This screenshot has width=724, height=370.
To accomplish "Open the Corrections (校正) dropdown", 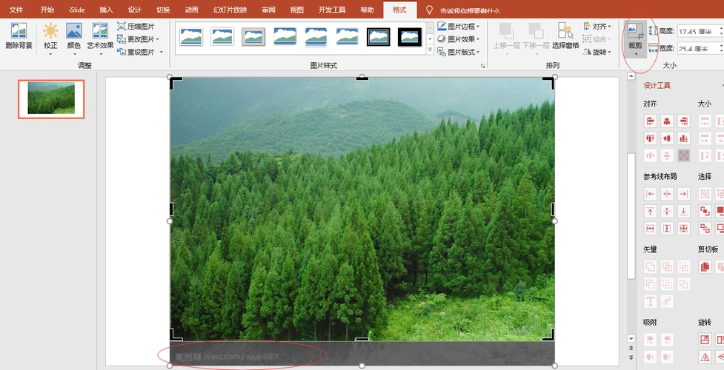I will coord(50,36).
